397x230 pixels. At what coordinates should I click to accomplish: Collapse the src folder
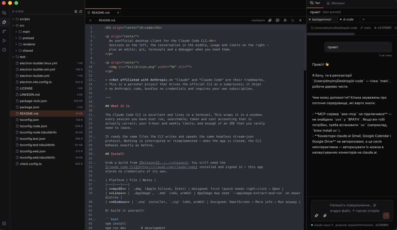(x=13, y=25)
